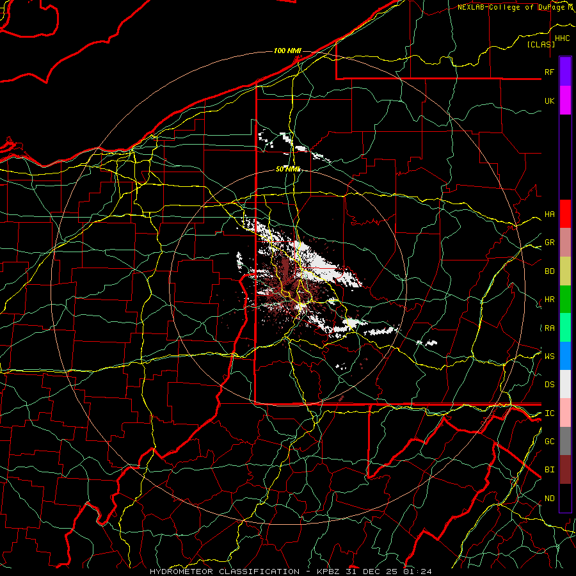This screenshot has width=576, height=576.
Task: Click the 'RF' legend label
Action: pos(549,72)
